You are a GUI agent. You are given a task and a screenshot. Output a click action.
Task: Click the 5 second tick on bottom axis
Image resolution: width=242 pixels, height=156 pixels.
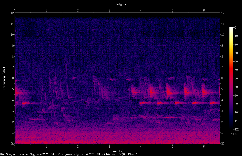pyautogui.click(x=172, y=147)
